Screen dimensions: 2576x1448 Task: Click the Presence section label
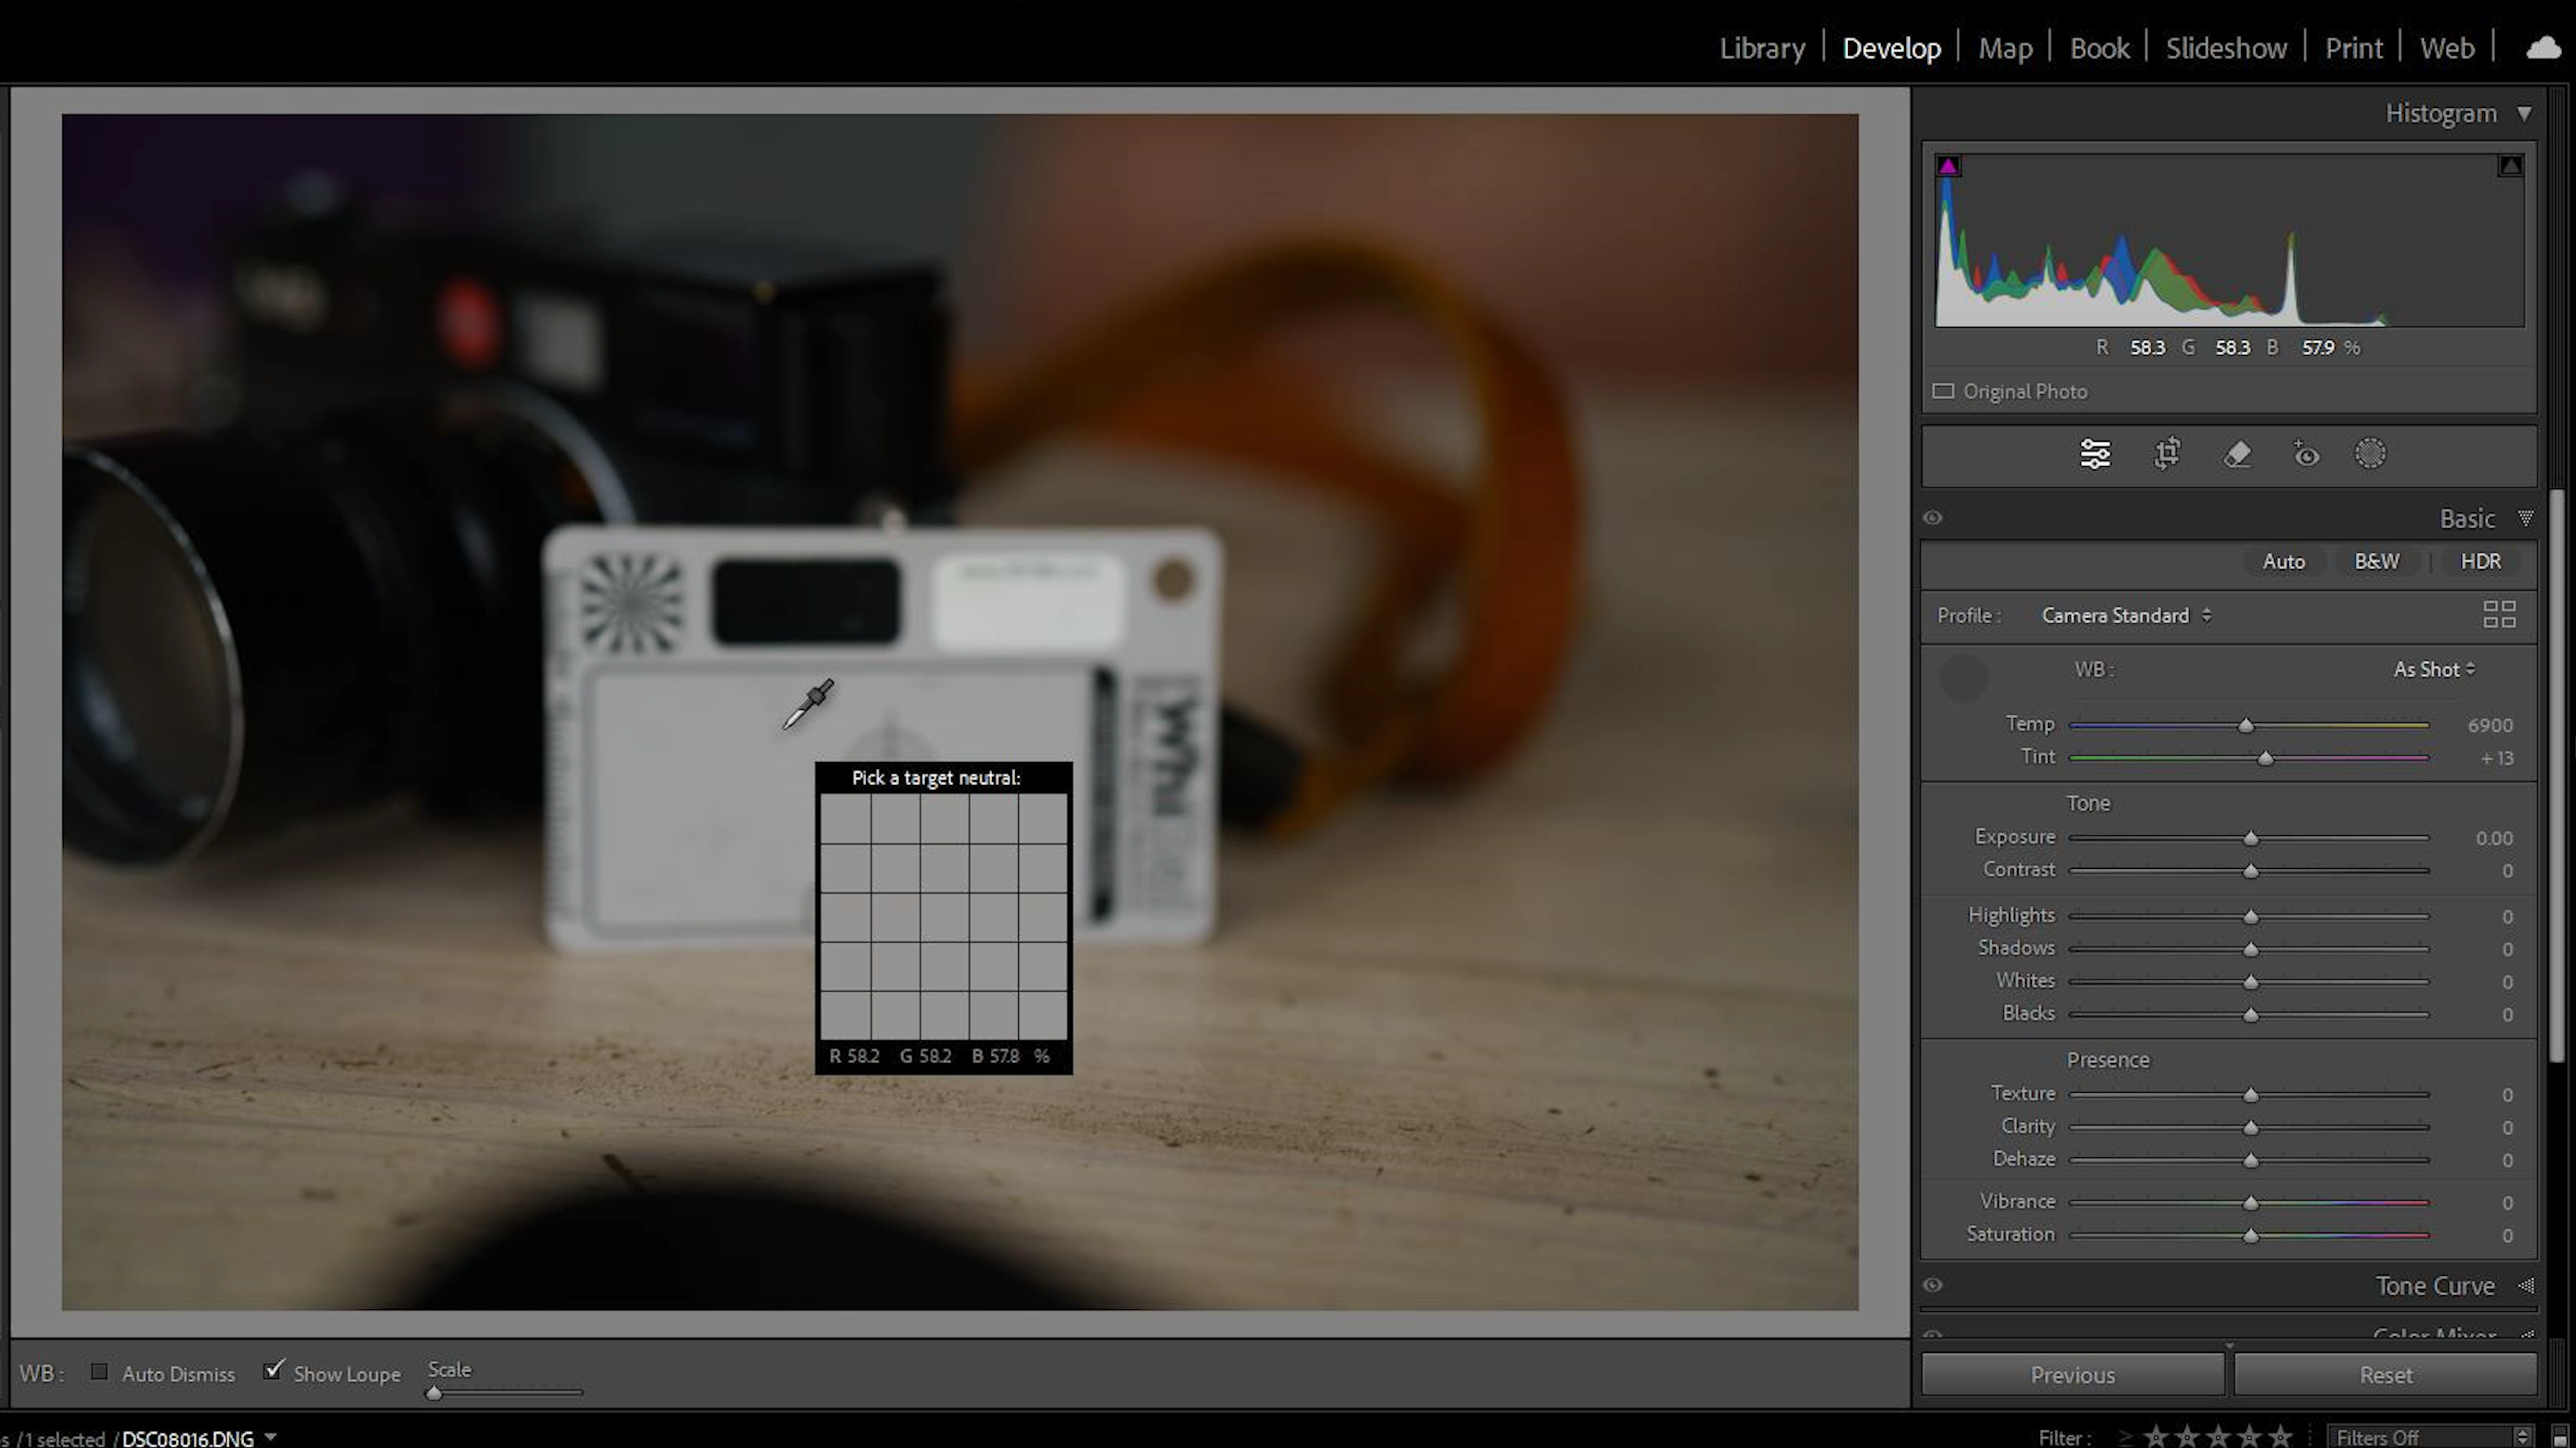[2108, 1061]
